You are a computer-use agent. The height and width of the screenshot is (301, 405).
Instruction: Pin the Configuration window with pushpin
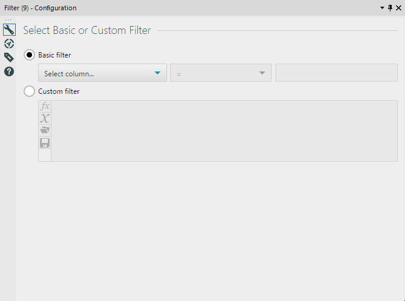(x=390, y=8)
